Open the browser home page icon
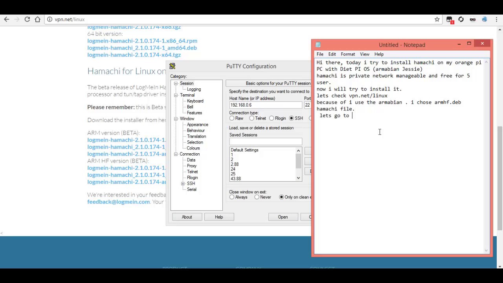The height and width of the screenshot is (283, 503). click(x=37, y=19)
